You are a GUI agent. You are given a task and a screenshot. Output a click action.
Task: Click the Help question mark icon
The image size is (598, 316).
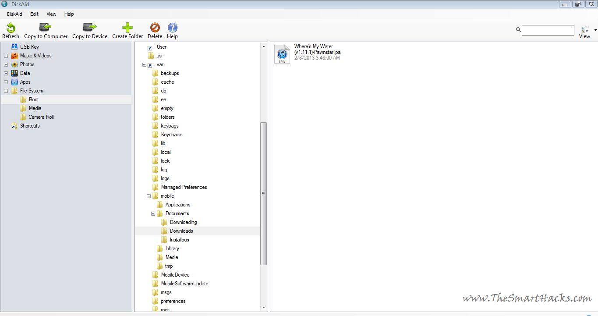tap(172, 28)
